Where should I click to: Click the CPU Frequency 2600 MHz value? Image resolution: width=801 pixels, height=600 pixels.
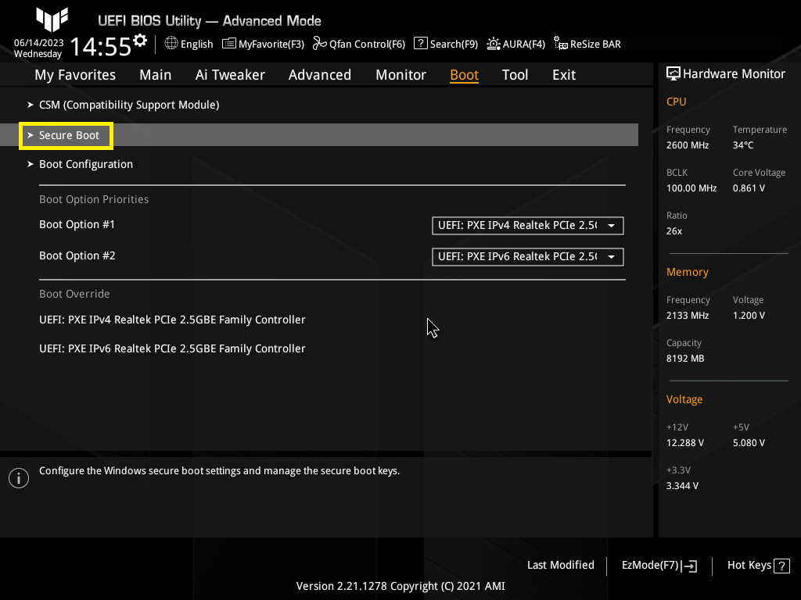tap(687, 145)
